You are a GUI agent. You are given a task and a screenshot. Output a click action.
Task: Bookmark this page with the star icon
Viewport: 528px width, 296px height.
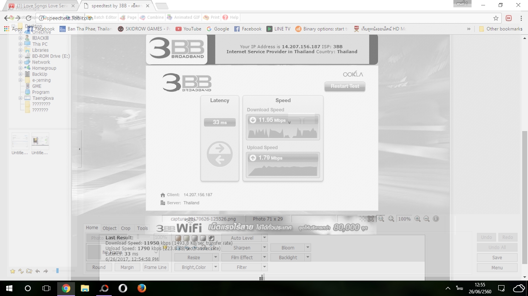[496, 18]
